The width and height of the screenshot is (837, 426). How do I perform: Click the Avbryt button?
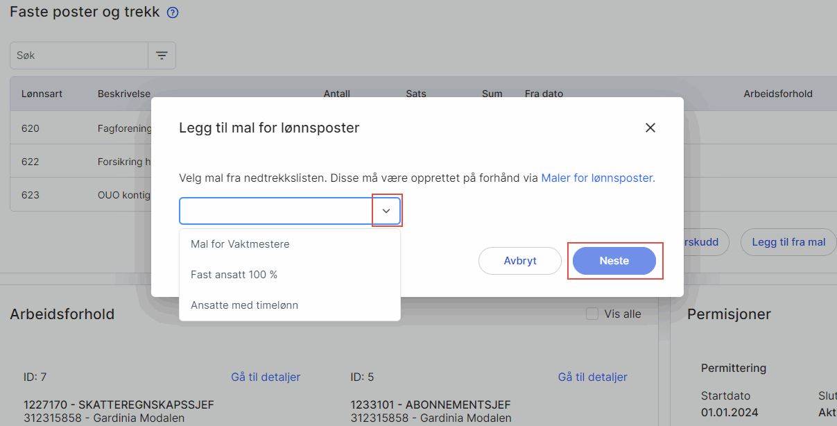(519, 260)
